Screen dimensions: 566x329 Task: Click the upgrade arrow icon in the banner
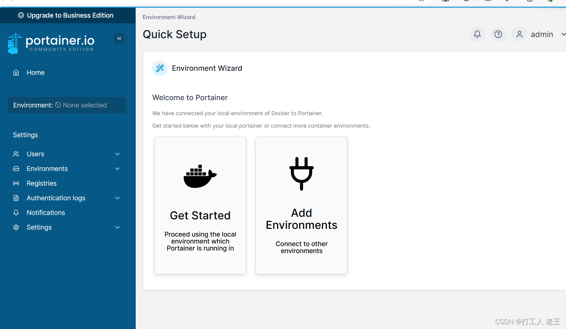pos(21,15)
